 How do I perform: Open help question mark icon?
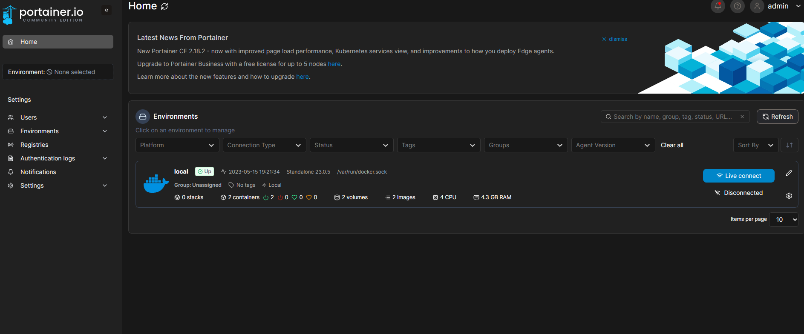(x=738, y=6)
